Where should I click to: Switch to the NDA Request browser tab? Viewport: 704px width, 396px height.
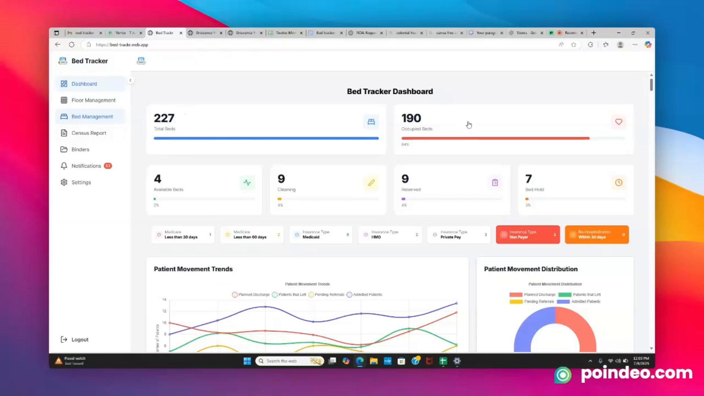365,33
